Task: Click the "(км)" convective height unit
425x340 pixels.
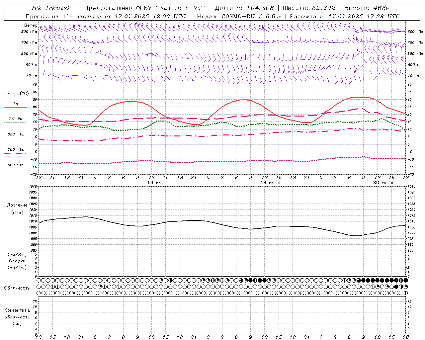Action: click(17, 323)
